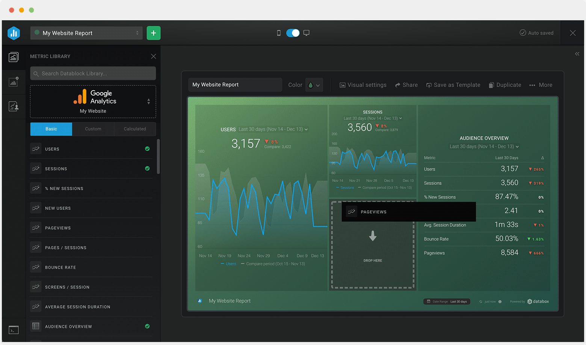Viewport: 586px width, 345px height.
Task: Switch to the Custom metrics tab
Action: tap(93, 129)
